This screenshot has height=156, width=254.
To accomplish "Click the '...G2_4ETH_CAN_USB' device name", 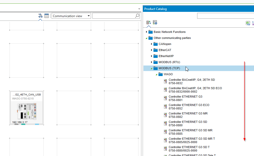I will click(x=27, y=95).
